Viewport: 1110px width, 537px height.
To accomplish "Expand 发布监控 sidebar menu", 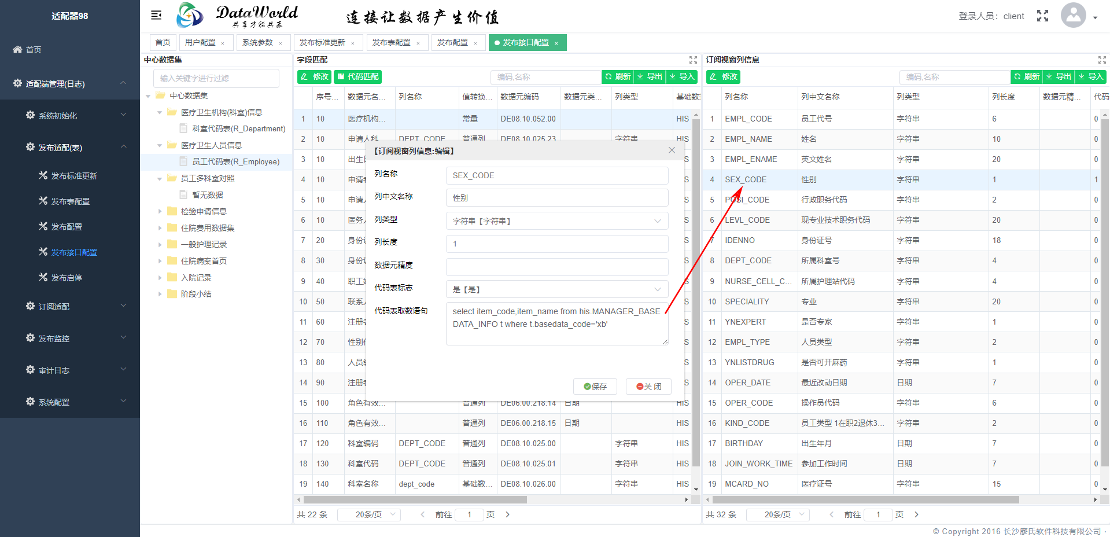I will point(70,339).
